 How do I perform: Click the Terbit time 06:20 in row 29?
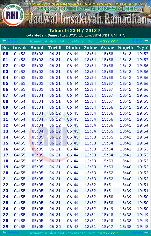click(x=55, y=227)
